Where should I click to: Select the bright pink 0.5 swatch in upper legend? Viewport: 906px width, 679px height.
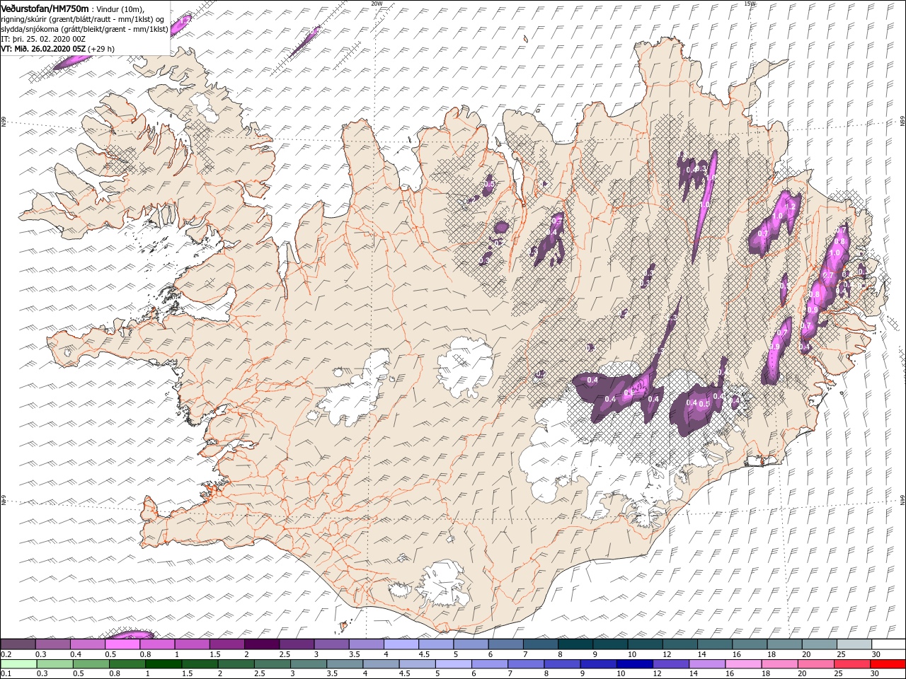[x=122, y=644]
